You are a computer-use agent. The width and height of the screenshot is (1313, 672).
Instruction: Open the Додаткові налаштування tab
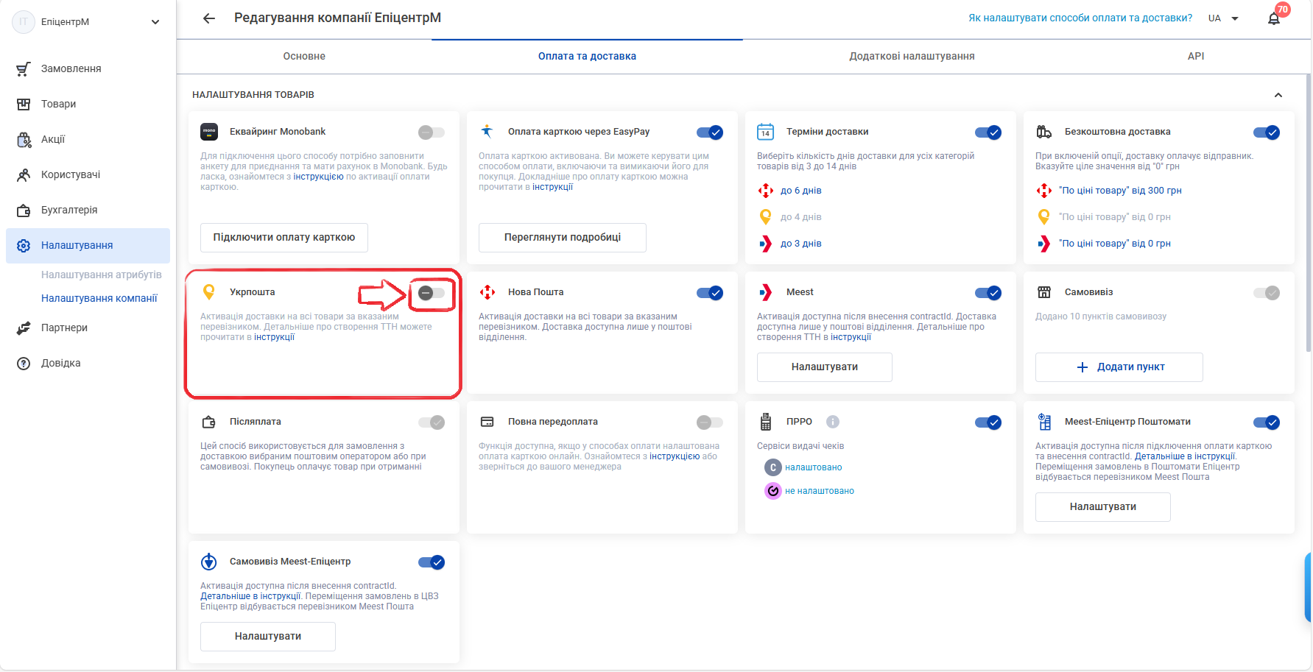pyautogui.click(x=912, y=56)
